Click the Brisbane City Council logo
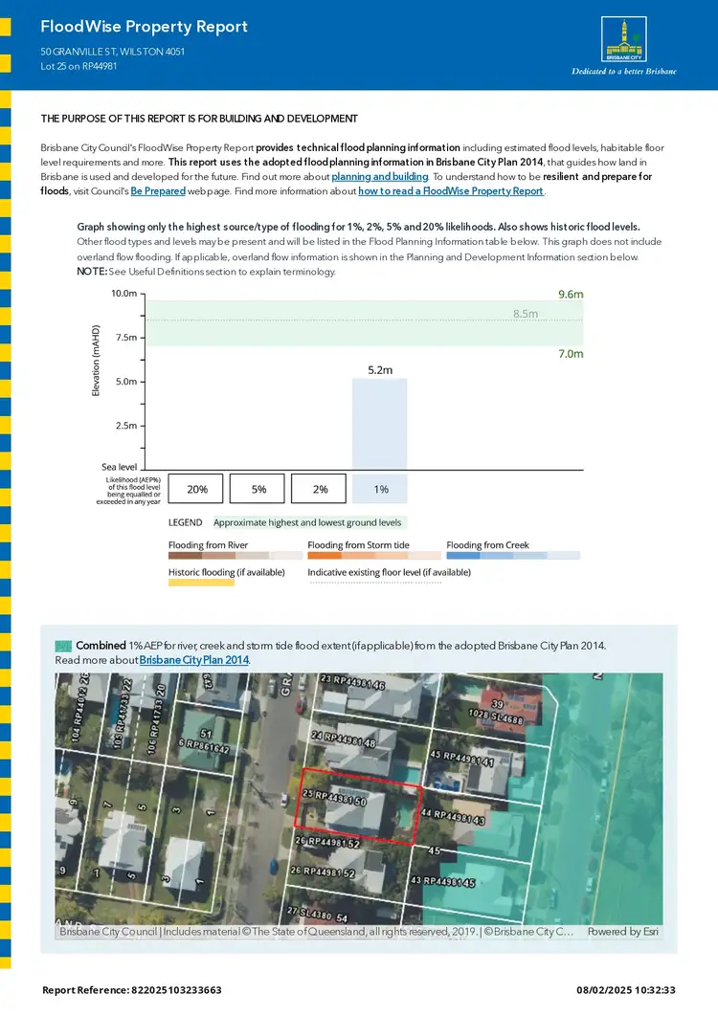718x1015 pixels. pos(623,41)
